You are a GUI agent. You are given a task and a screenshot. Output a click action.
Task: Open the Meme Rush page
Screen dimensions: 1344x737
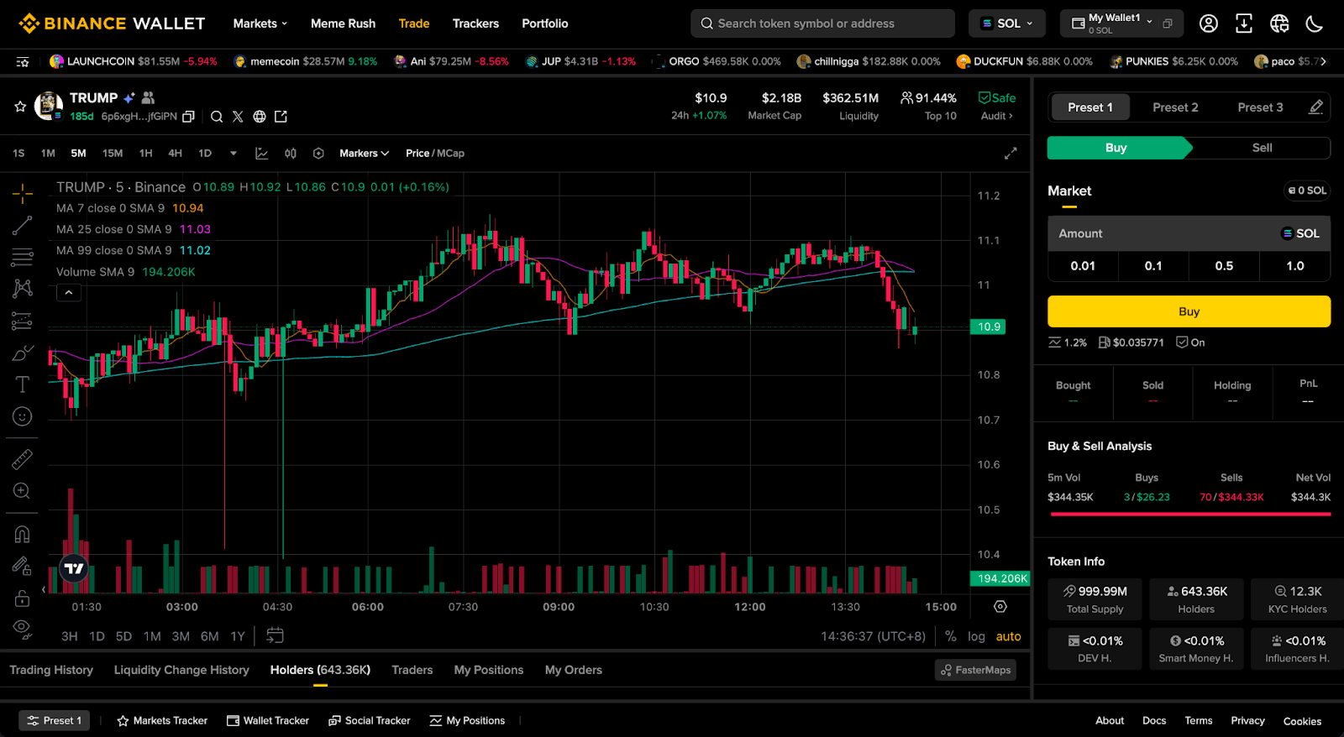(343, 24)
